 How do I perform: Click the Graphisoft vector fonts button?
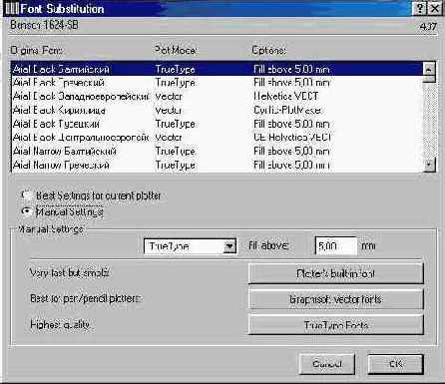tap(335, 299)
